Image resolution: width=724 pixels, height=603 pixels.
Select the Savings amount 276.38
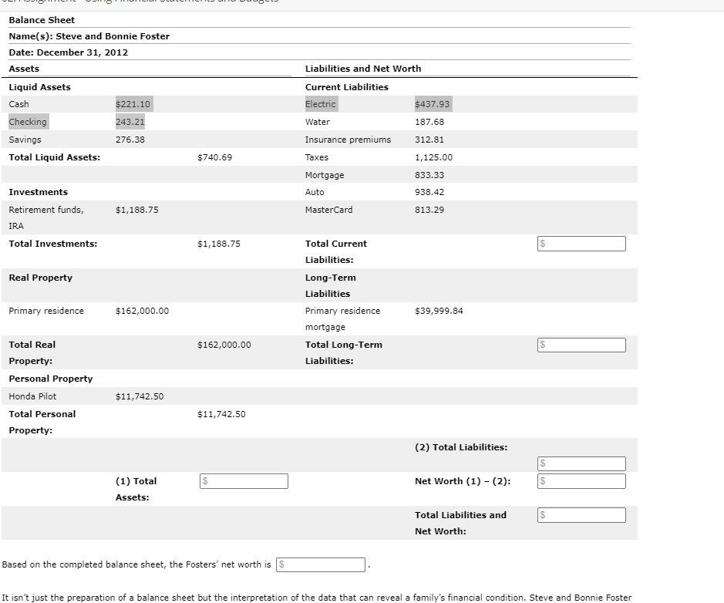130,140
